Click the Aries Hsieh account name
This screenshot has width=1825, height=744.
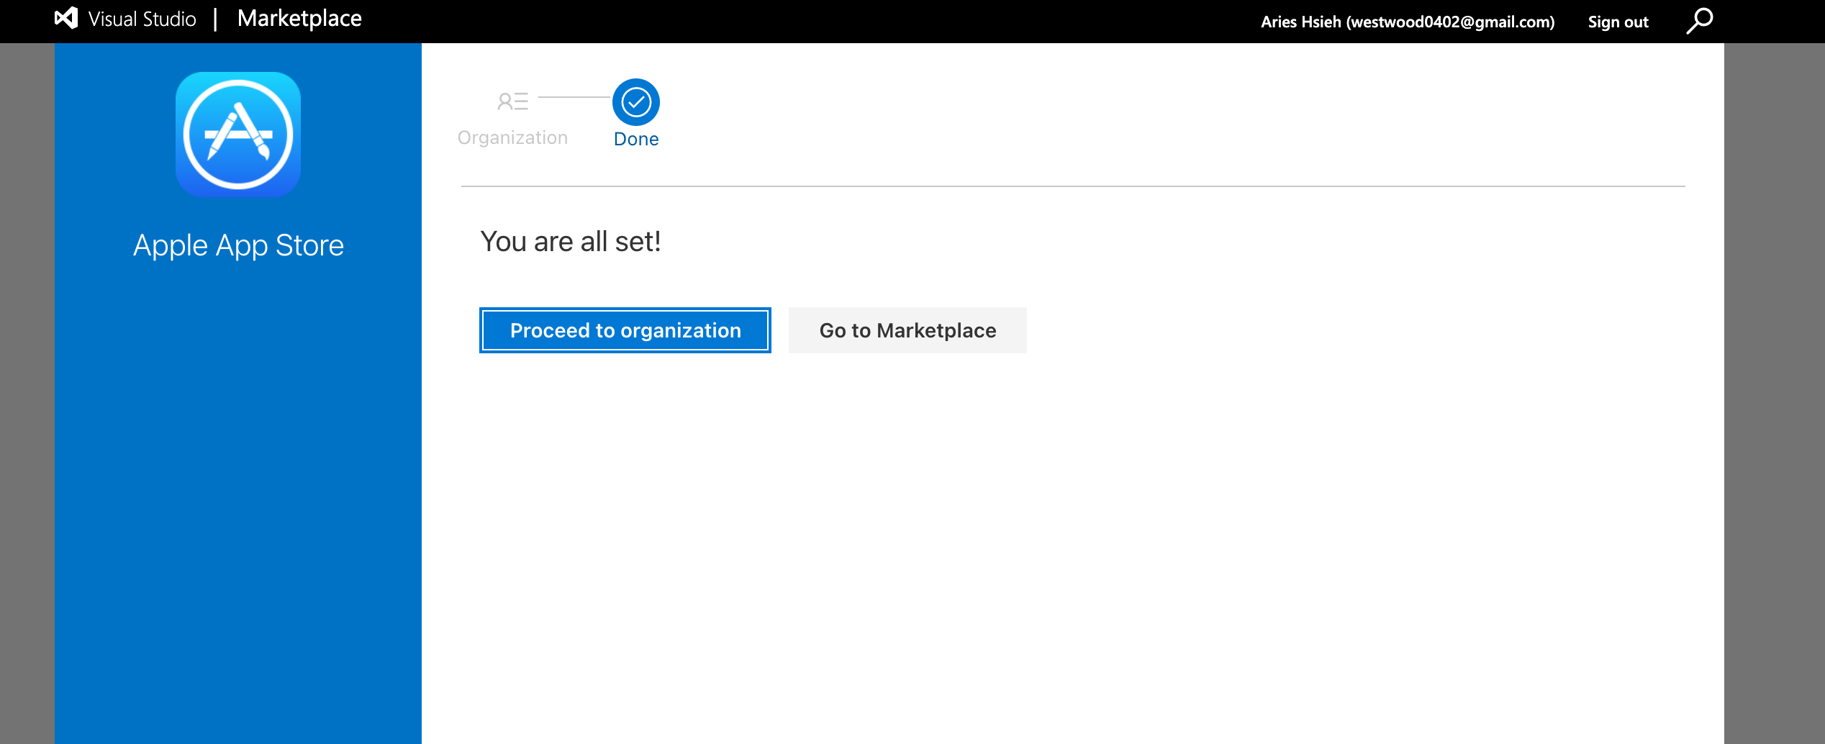1407,22
